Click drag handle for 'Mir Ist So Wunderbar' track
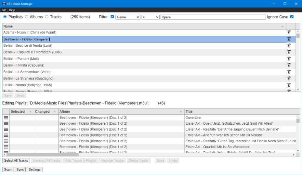Image resolution: width=302 pixels, height=175 pixels. (6, 147)
